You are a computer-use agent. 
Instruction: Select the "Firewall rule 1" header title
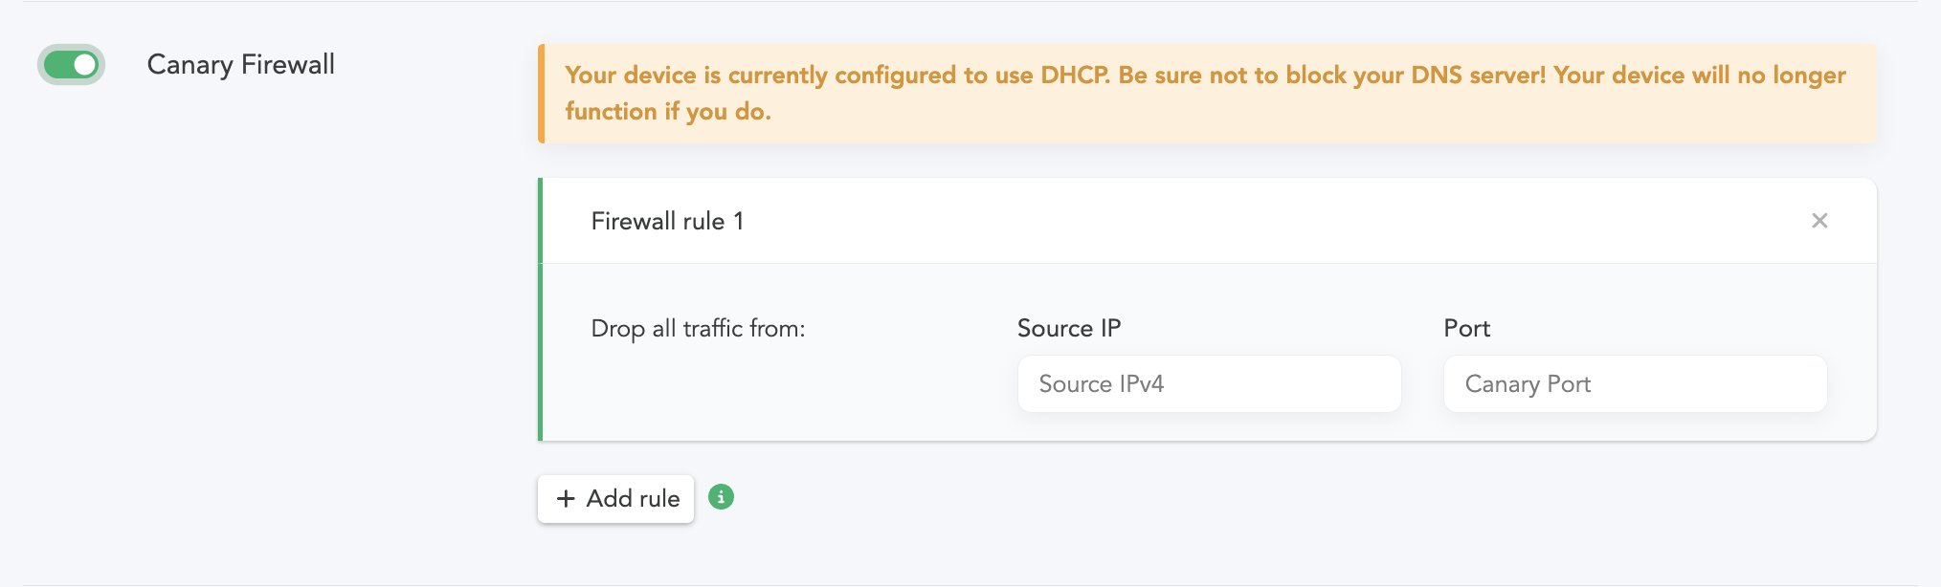pos(667,222)
